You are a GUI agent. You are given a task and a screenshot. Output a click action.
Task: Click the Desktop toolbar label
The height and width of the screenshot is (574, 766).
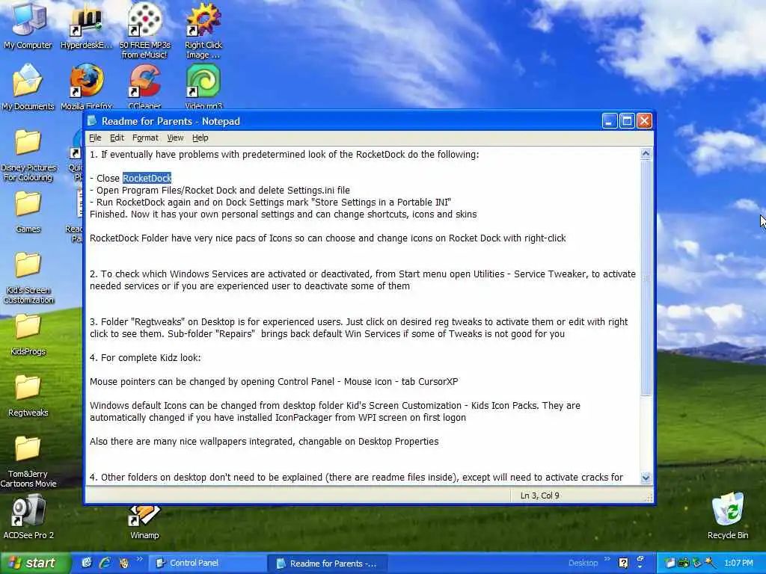click(583, 563)
